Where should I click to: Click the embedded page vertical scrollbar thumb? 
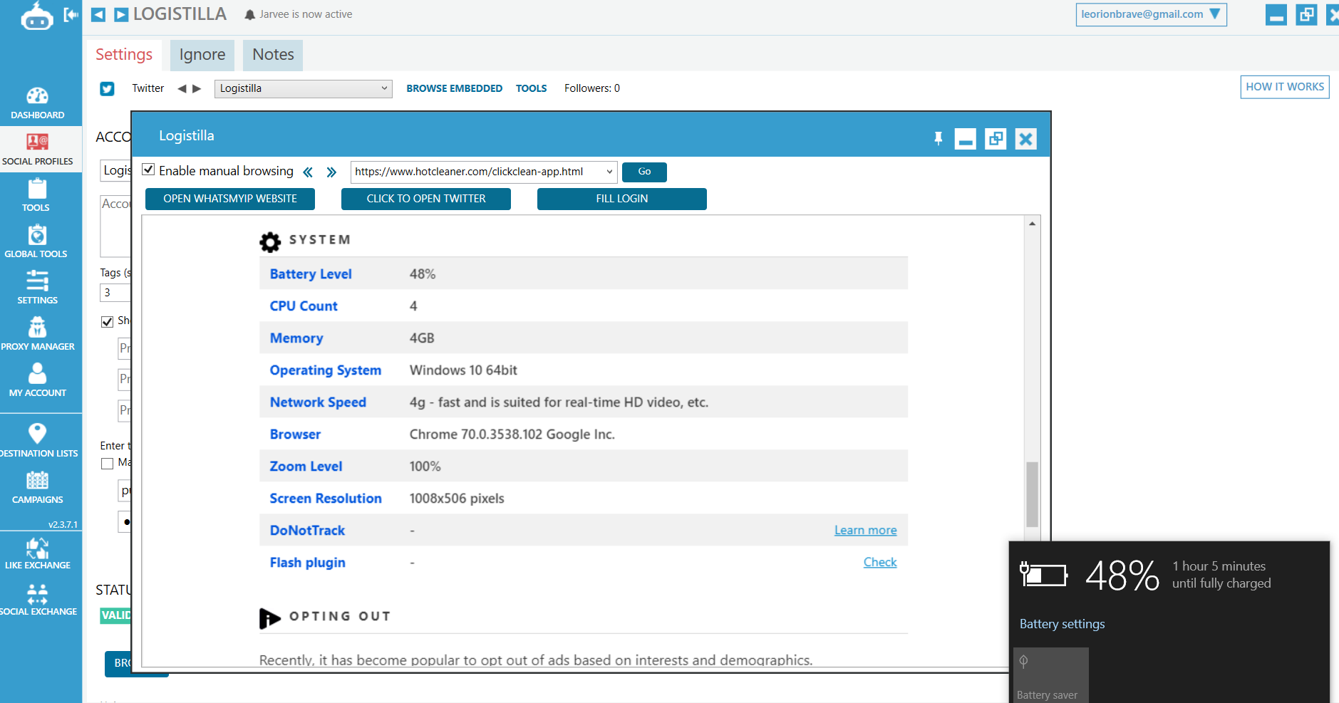[1032, 494]
